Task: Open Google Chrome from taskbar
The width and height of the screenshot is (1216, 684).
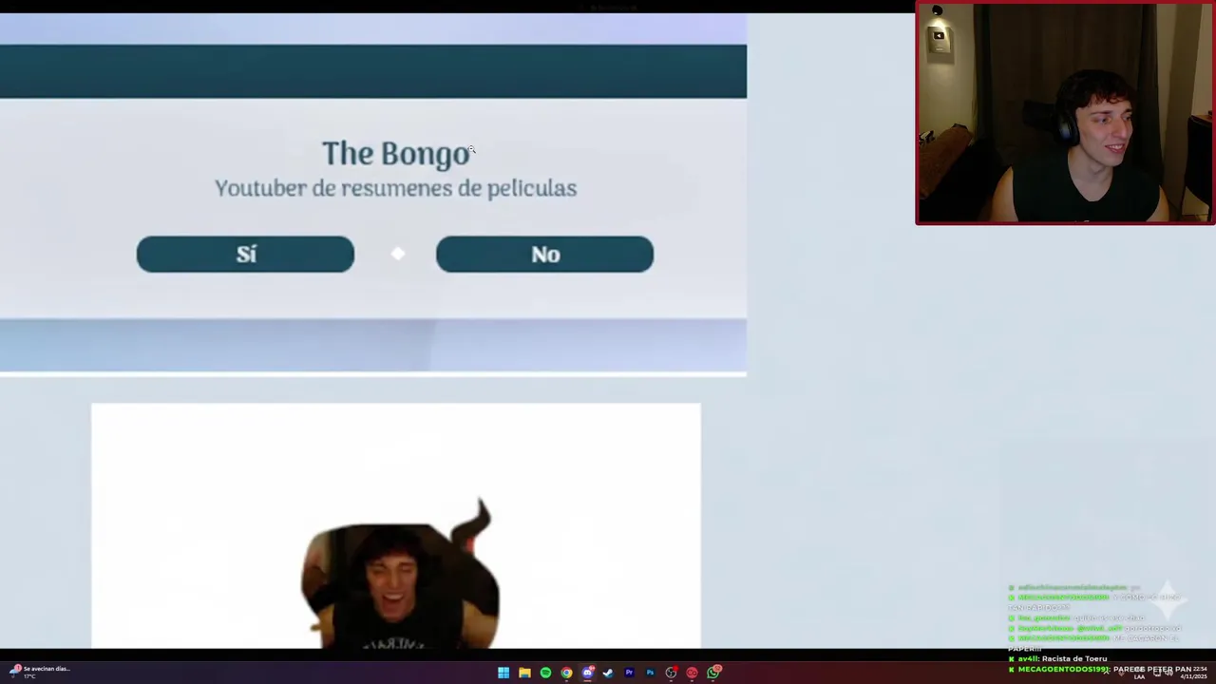Action: tap(566, 673)
